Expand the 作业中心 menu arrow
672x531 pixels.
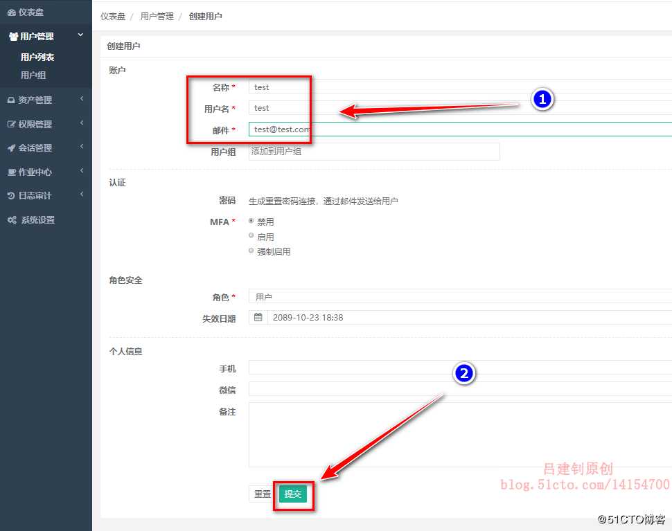click(82, 171)
